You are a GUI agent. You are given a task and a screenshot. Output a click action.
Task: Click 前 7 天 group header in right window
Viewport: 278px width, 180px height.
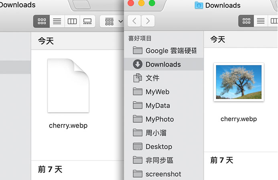(221, 160)
